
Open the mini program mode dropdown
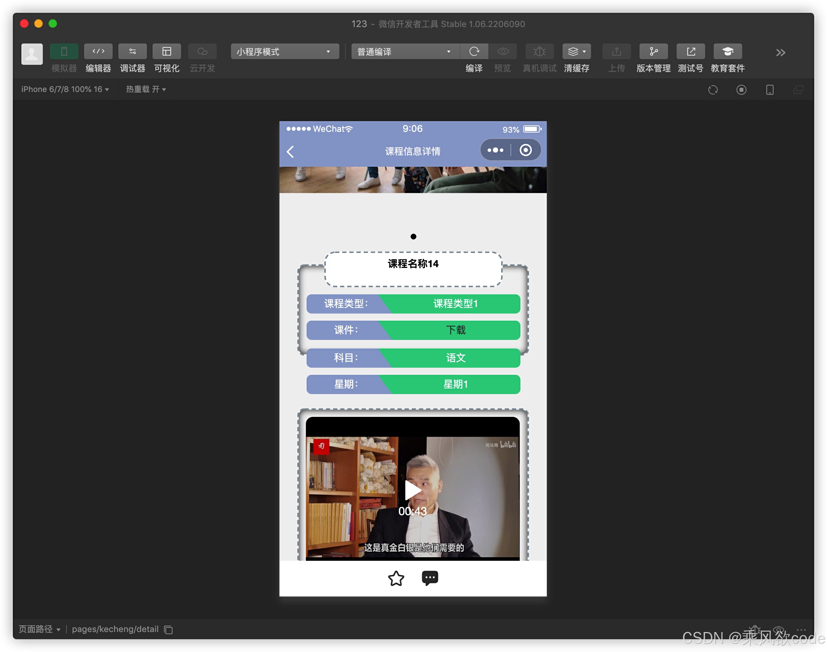[x=284, y=52]
